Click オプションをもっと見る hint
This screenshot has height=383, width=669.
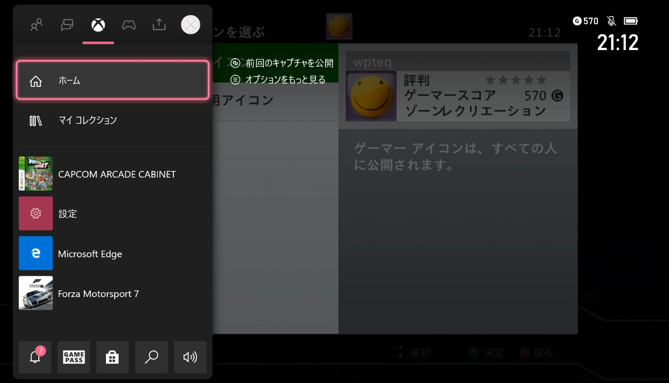click(278, 80)
